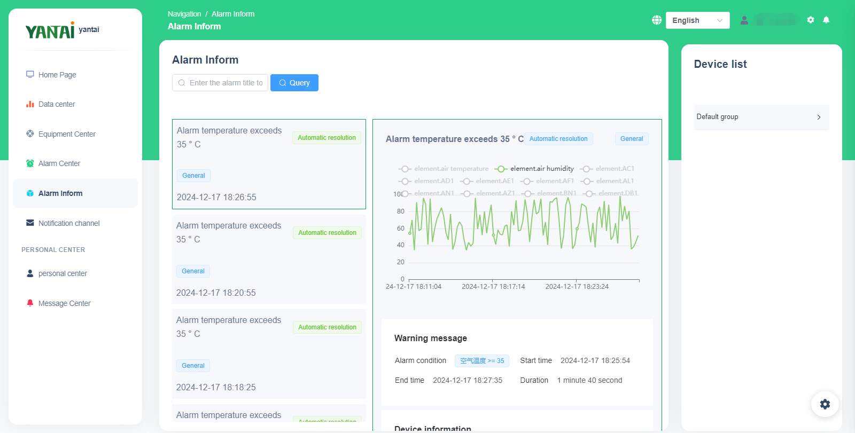Image resolution: width=855 pixels, height=433 pixels.
Task: Click duration value '1 minute 40 second'
Action: [x=589, y=380]
